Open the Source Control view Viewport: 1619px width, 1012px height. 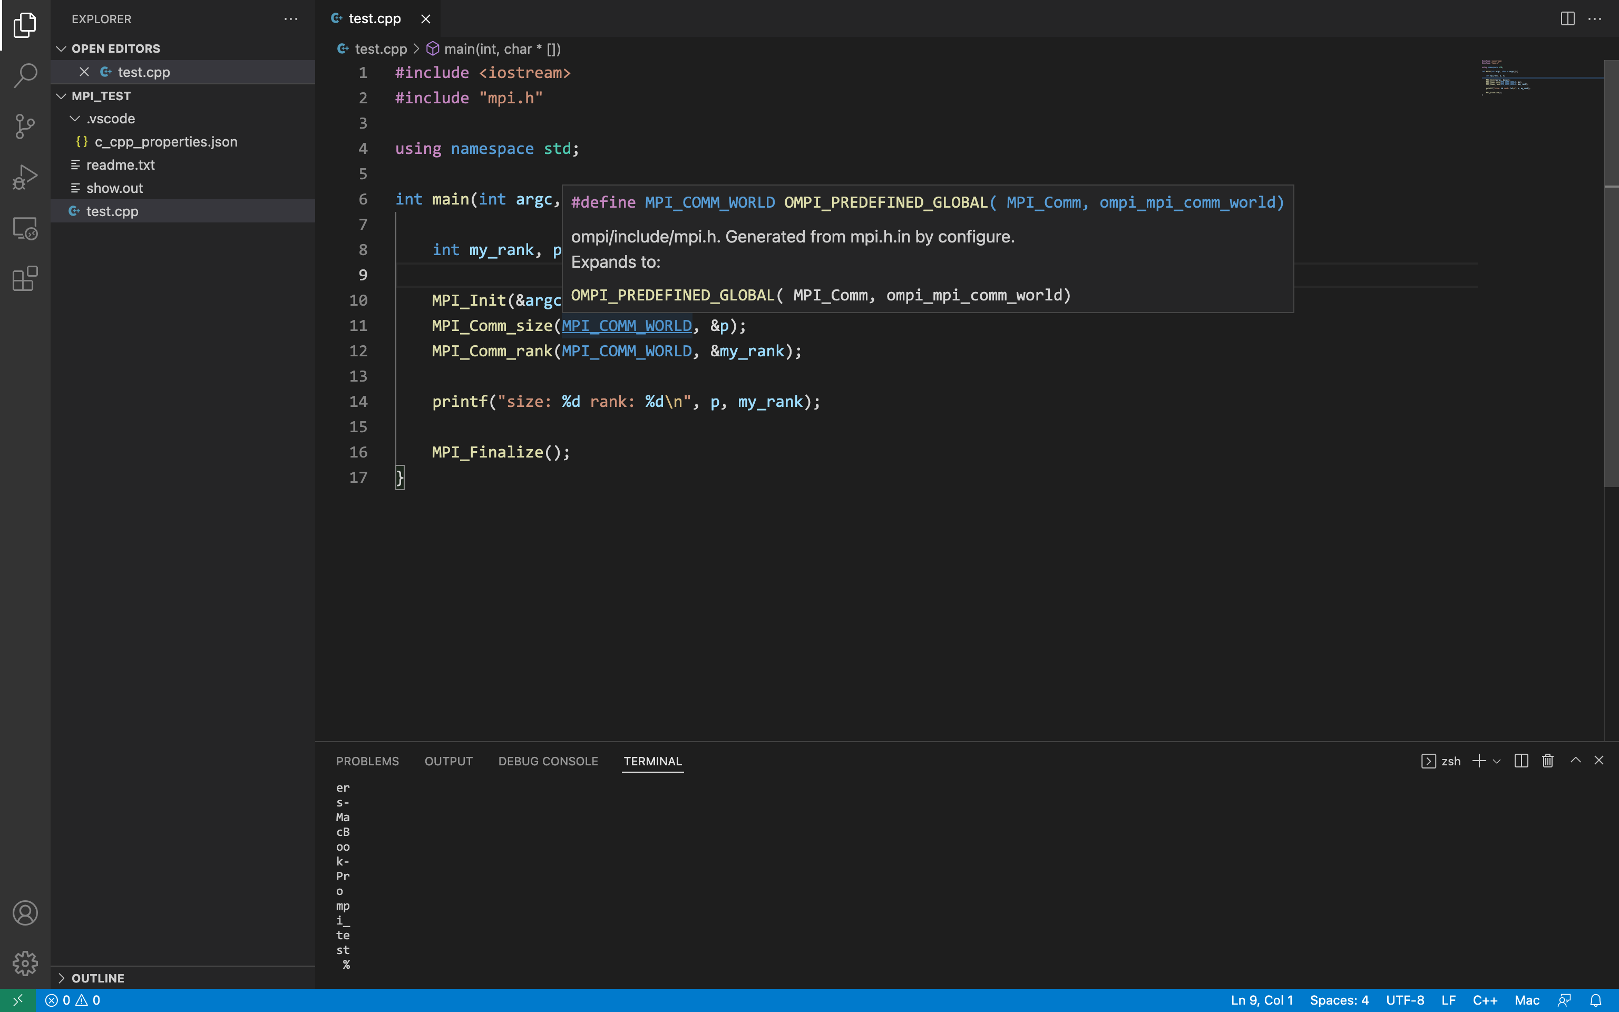[x=25, y=126]
